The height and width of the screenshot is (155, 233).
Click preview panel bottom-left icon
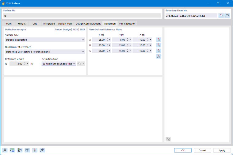168,139
